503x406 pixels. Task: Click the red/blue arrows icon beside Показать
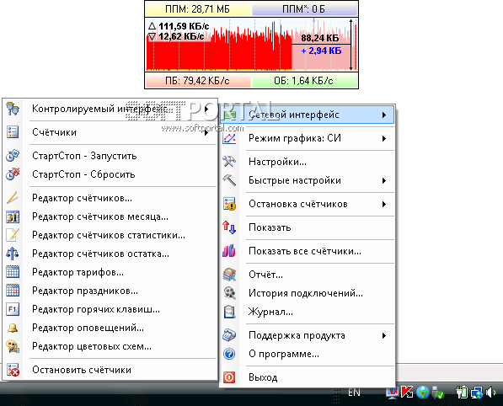pos(229,227)
